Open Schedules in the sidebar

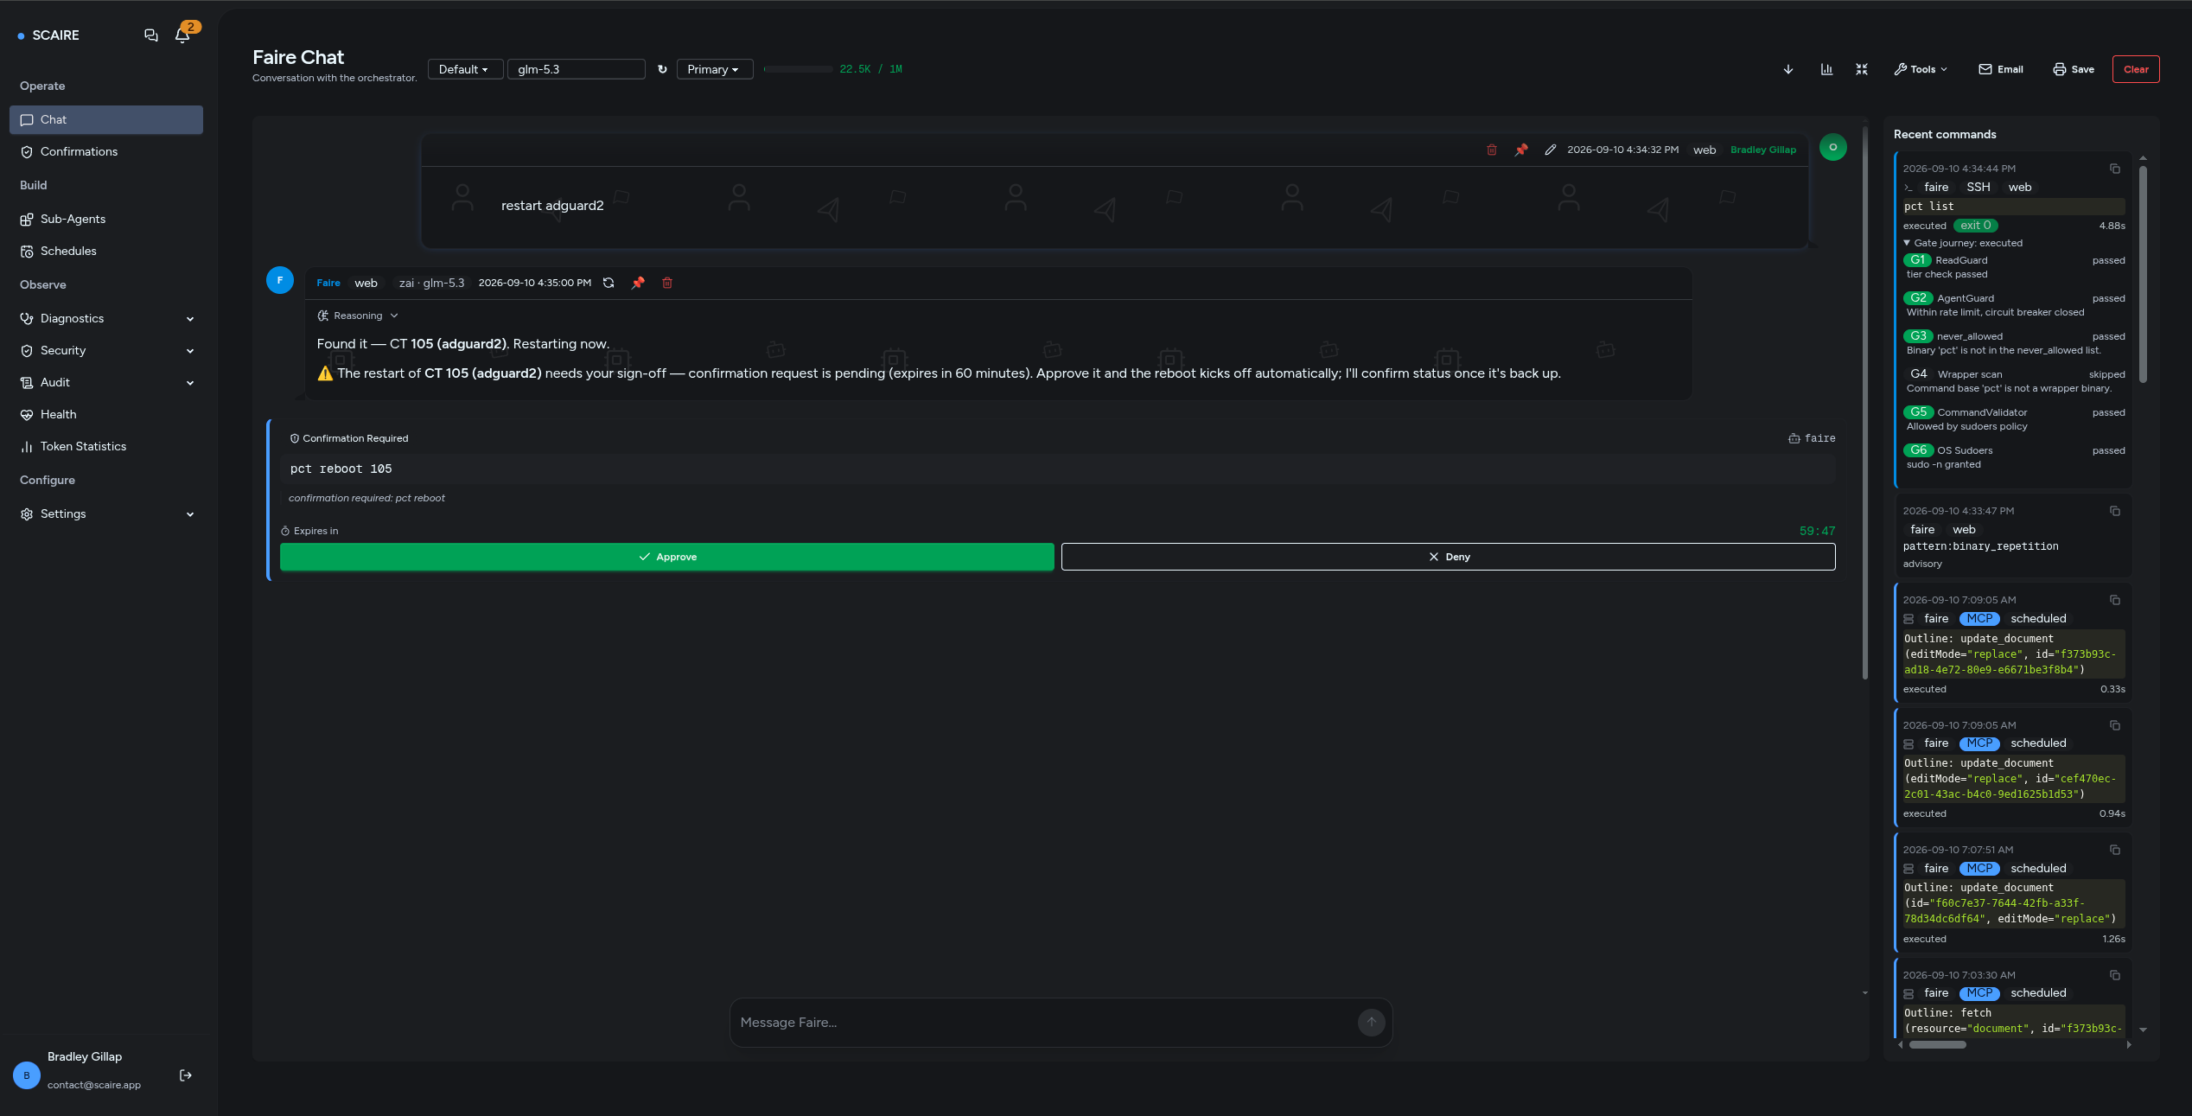[106, 252]
